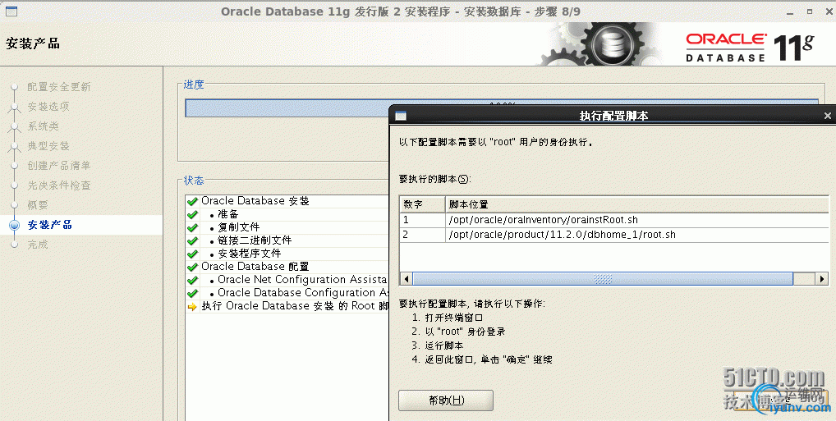This screenshot has width=836, height=421.
Task: Click green check next to 复制文件
Action: (192, 227)
